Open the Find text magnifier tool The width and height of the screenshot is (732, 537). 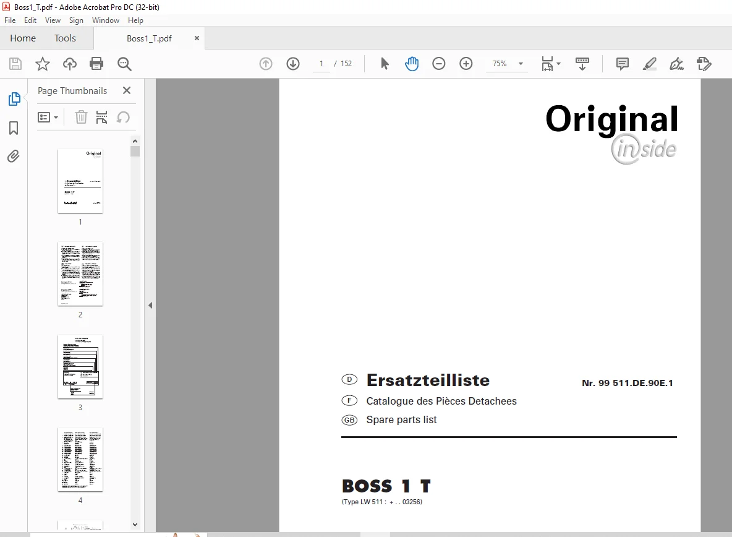[x=124, y=64]
